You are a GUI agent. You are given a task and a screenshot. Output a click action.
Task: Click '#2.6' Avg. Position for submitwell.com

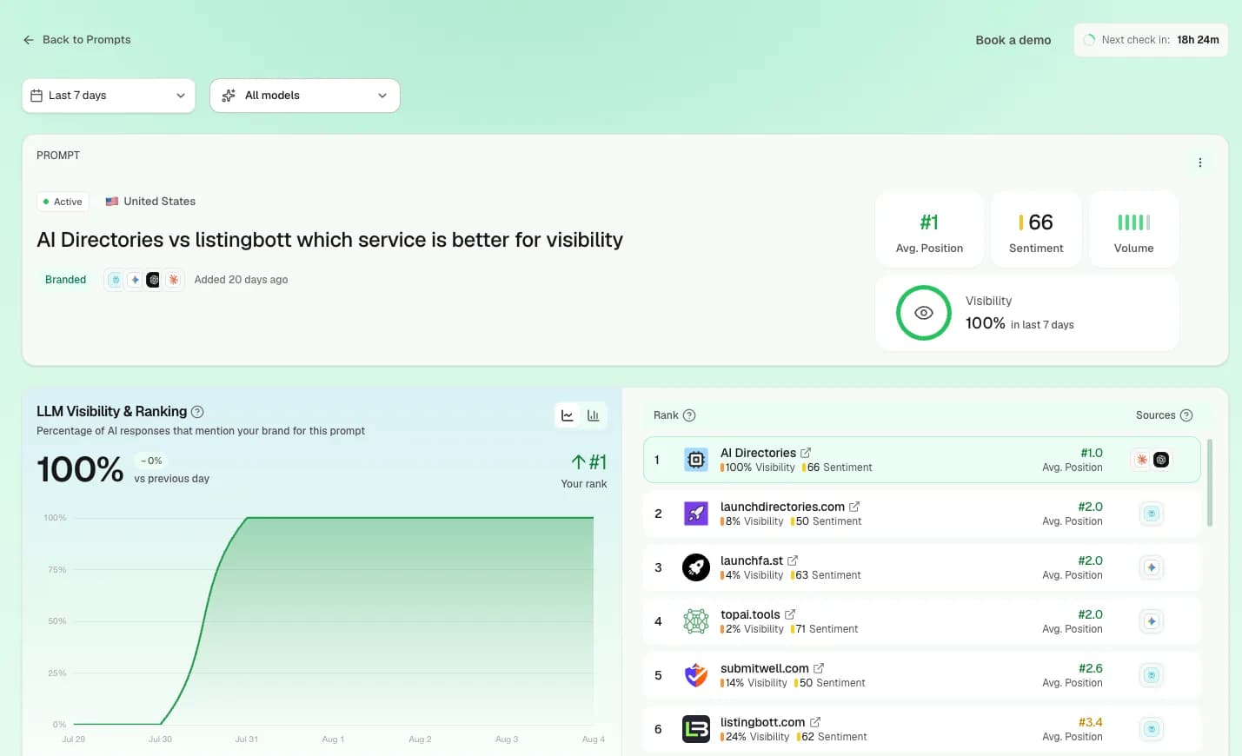(x=1090, y=668)
